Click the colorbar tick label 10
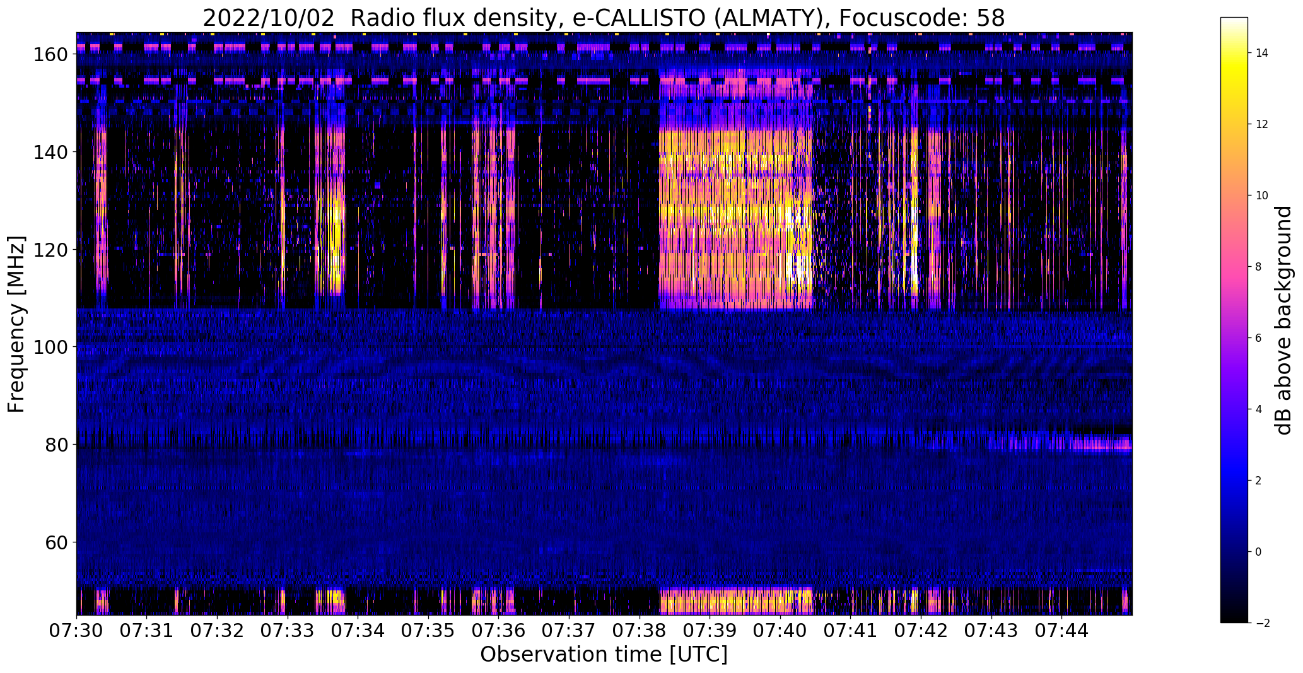This screenshot has width=1303, height=673. 1262,196
